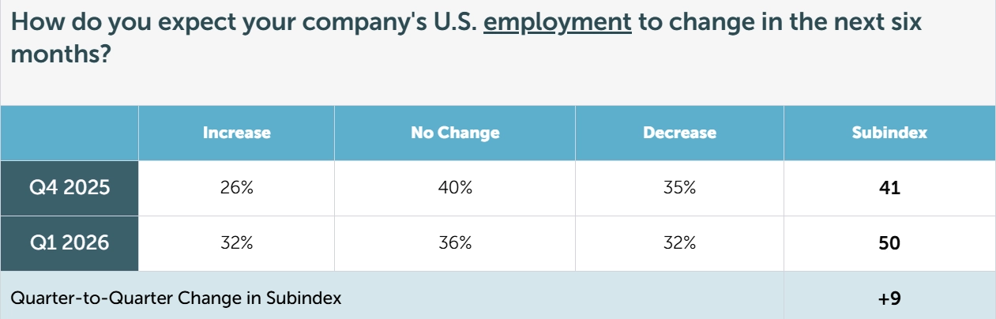Select the Q4 2025 Subindex value 41

coord(889,188)
